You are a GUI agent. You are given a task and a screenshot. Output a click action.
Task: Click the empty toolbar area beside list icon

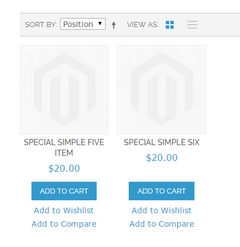tap(219, 25)
